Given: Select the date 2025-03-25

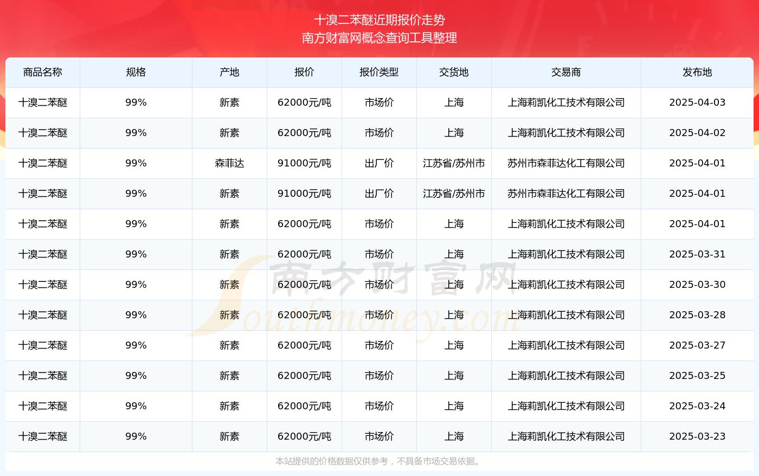Looking at the screenshot, I should (697, 376).
